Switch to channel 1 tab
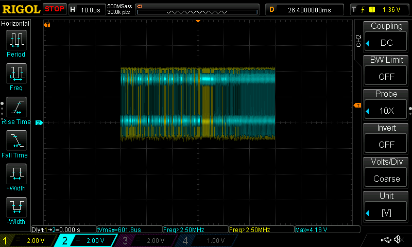 coord(27,240)
